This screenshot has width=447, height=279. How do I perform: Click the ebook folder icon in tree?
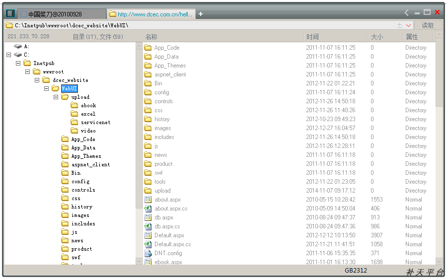click(x=74, y=105)
